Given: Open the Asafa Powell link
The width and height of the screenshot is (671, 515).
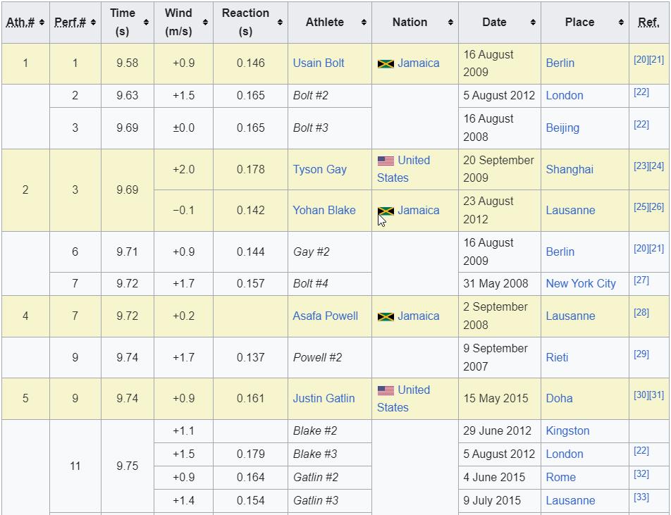Looking at the screenshot, I should coord(325,316).
